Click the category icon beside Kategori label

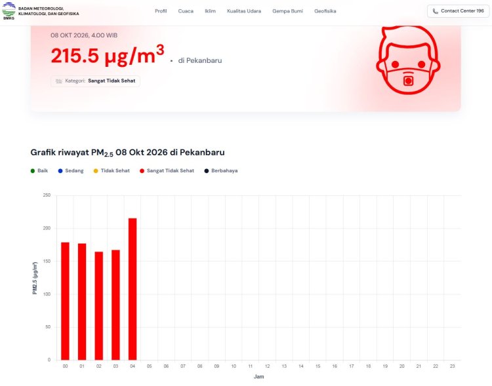(x=58, y=81)
